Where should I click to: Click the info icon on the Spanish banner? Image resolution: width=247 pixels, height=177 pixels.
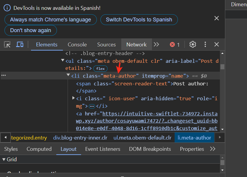tap(7, 8)
